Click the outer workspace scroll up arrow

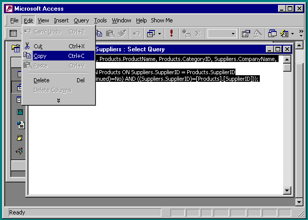tap(299, 46)
